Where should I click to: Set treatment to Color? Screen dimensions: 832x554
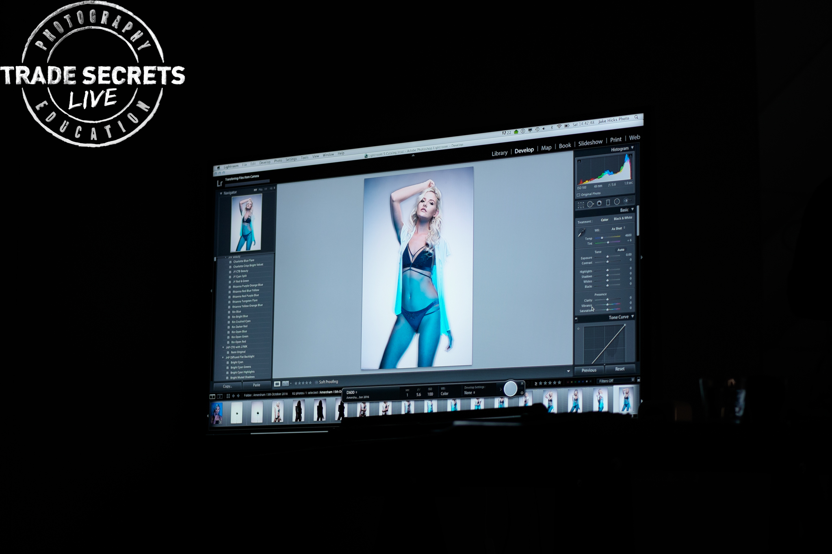coord(604,220)
